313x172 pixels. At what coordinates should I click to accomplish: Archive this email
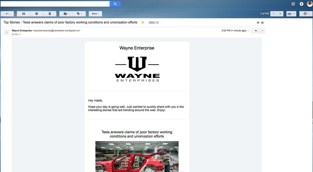[x=24, y=14]
